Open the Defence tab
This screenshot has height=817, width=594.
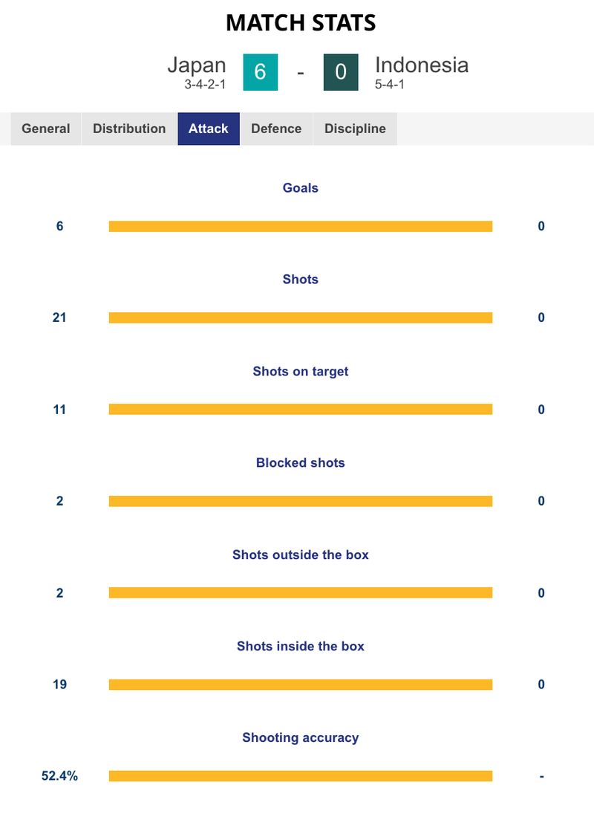[x=276, y=129]
